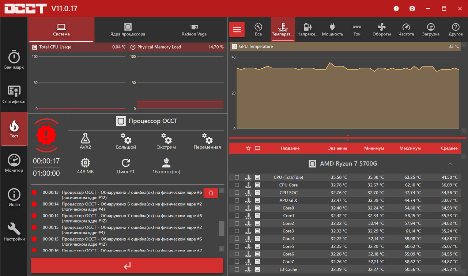Check the CPU SOC sensor checkbox

click(237, 193)
